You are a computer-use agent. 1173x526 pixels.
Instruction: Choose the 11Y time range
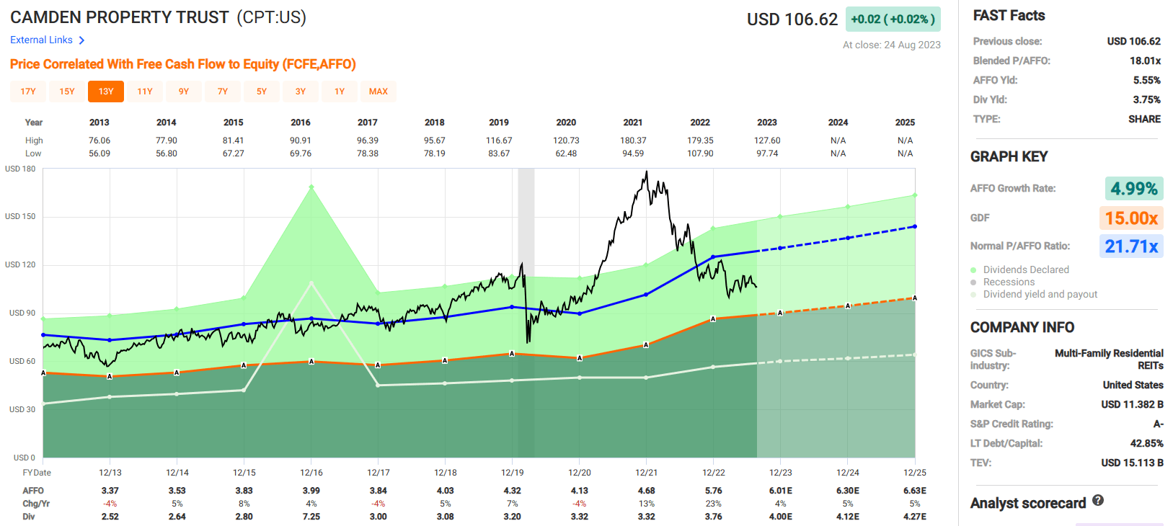click(x=145, y=92)
